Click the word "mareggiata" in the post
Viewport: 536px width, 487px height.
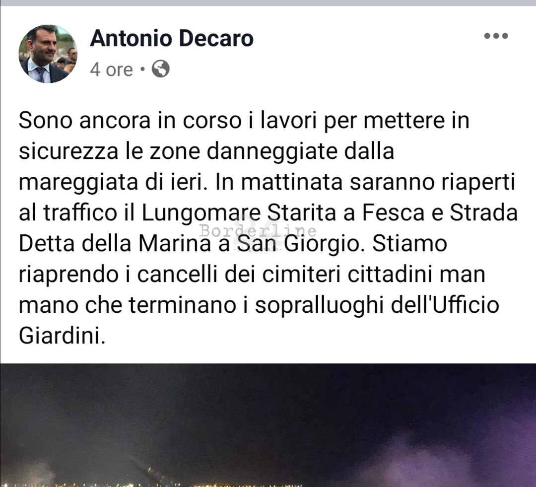[78, 183]
